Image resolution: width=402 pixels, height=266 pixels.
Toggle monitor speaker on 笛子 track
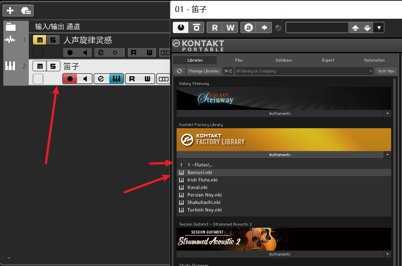click(85, 79)
